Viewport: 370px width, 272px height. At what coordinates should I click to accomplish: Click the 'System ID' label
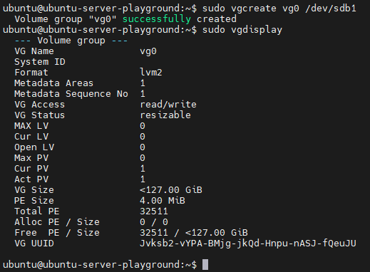click(x=40, y=62)
